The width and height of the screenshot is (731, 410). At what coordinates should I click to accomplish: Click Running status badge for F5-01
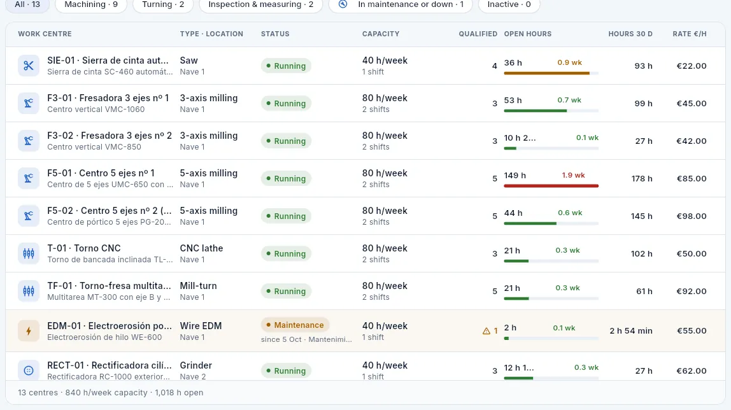[286, 178]
